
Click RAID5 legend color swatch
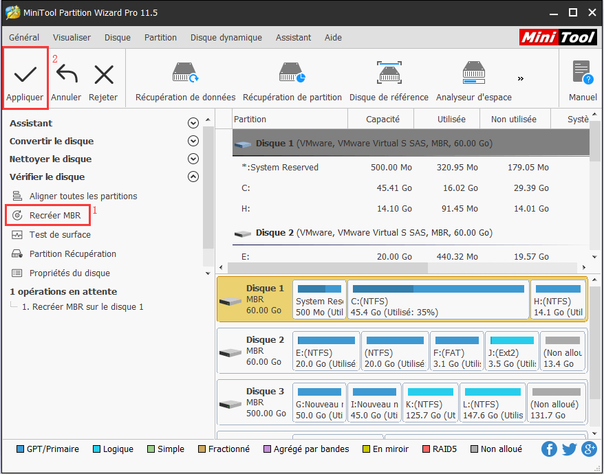(x=426, y=449)
